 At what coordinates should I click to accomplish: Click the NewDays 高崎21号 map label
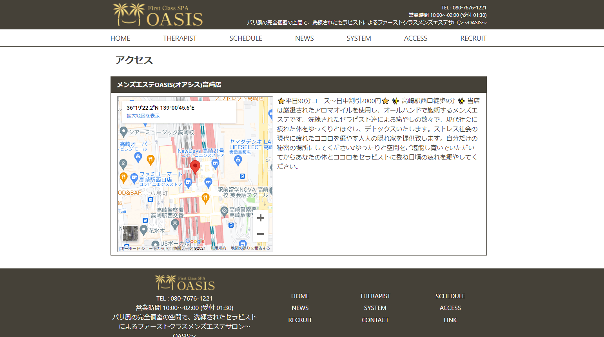[x=201, y=152]
